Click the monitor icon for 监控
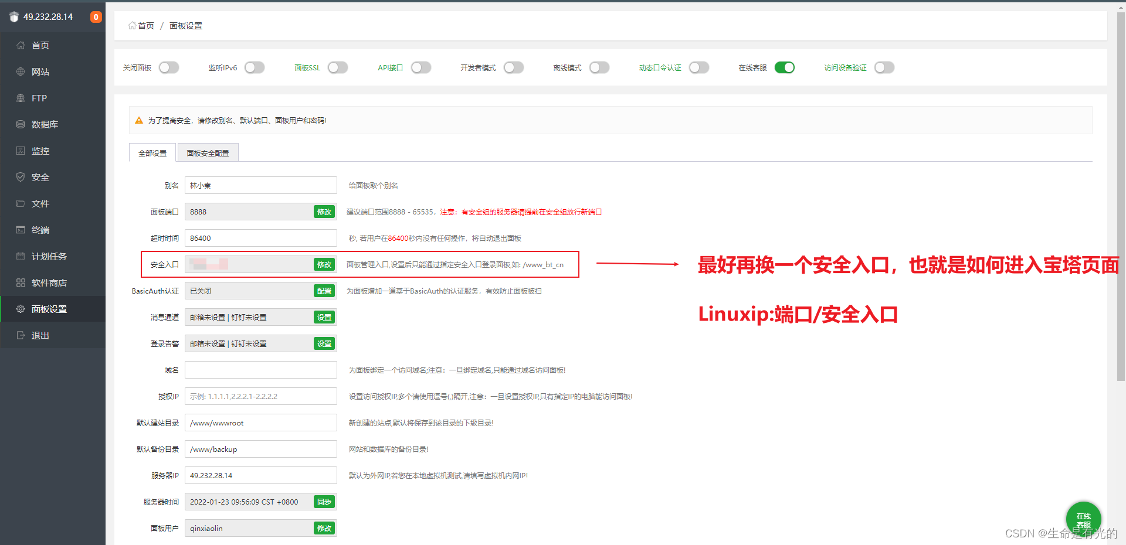 [21, 151]
